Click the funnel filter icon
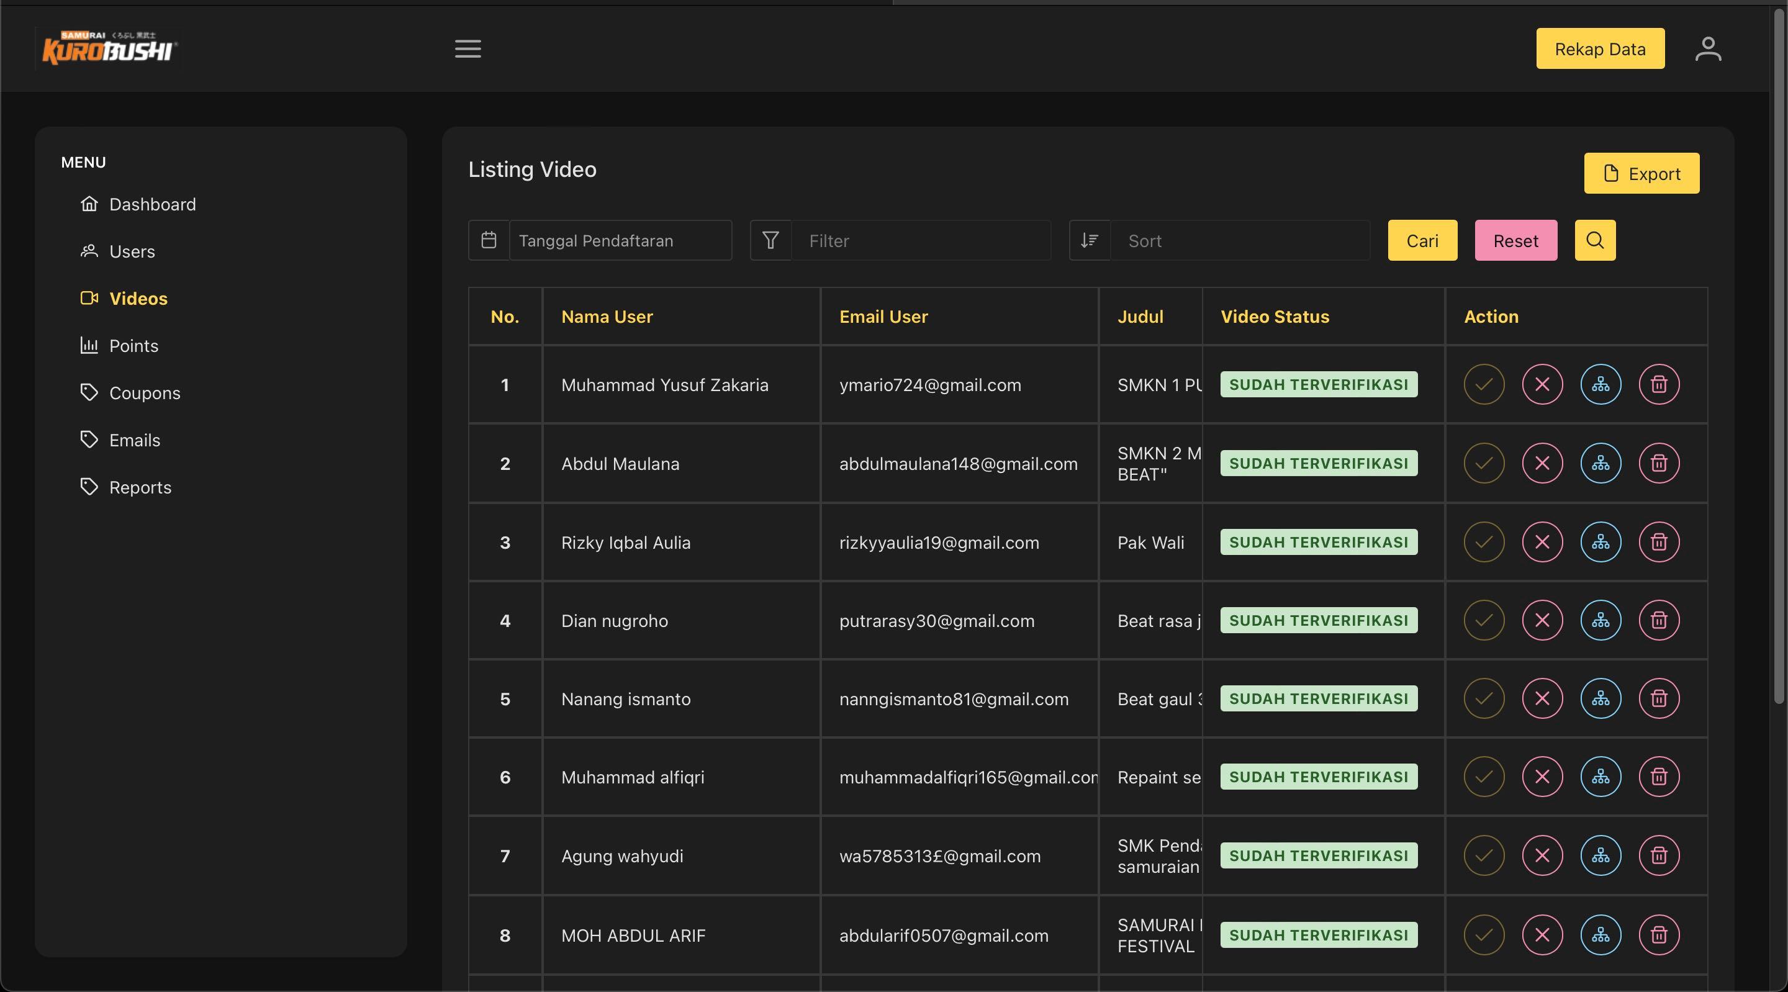The image size is (1788, 992). [770, 240]
